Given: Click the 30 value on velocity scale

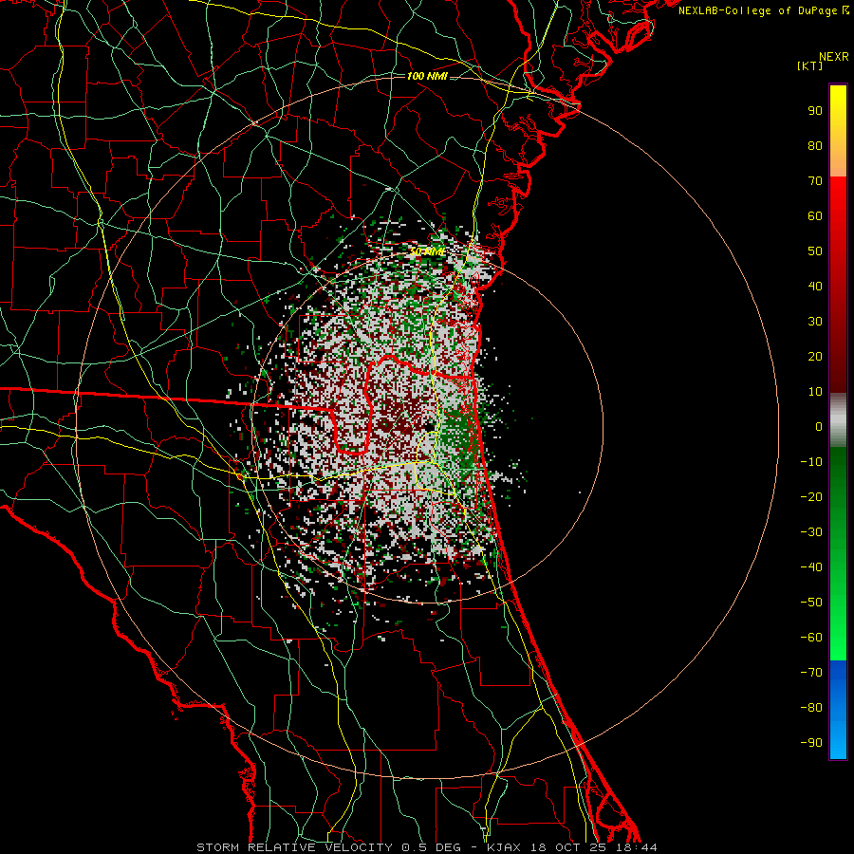Looking at the screenshot, I should pyautogui.click(x=815, y=322).
